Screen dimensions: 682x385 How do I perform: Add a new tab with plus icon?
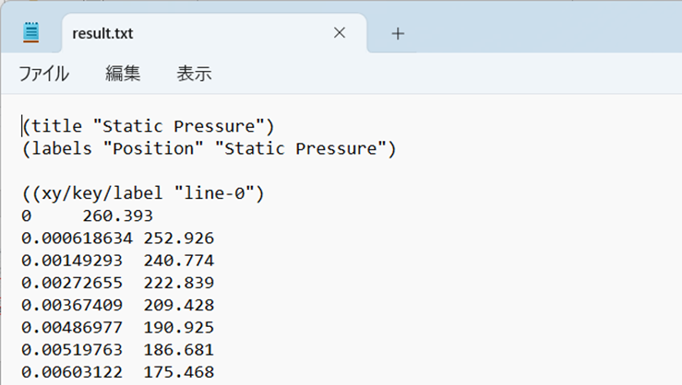click(x=398, y=33)
